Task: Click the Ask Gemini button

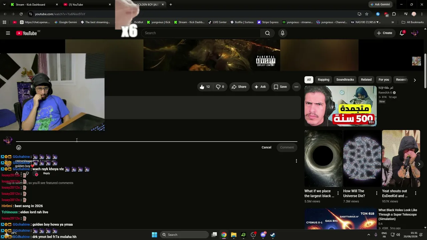Action: 380,5
